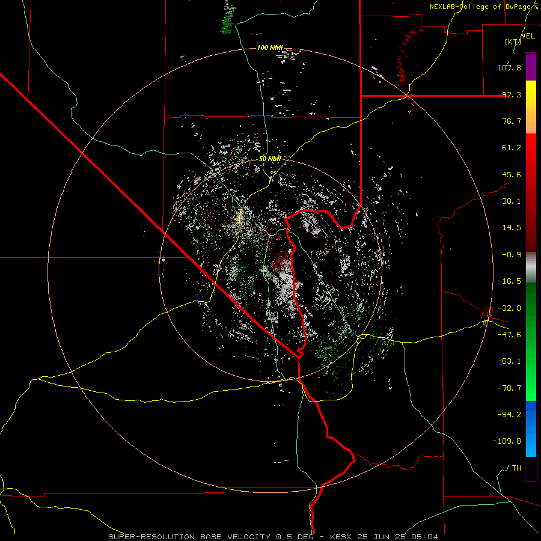The width and height of the screenshot is (541, 541).
Task: Click the -0.9 legend value
Action: point(512,255)
